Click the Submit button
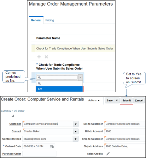The height and width of the screenshot is (158, 146). [126, 100]
